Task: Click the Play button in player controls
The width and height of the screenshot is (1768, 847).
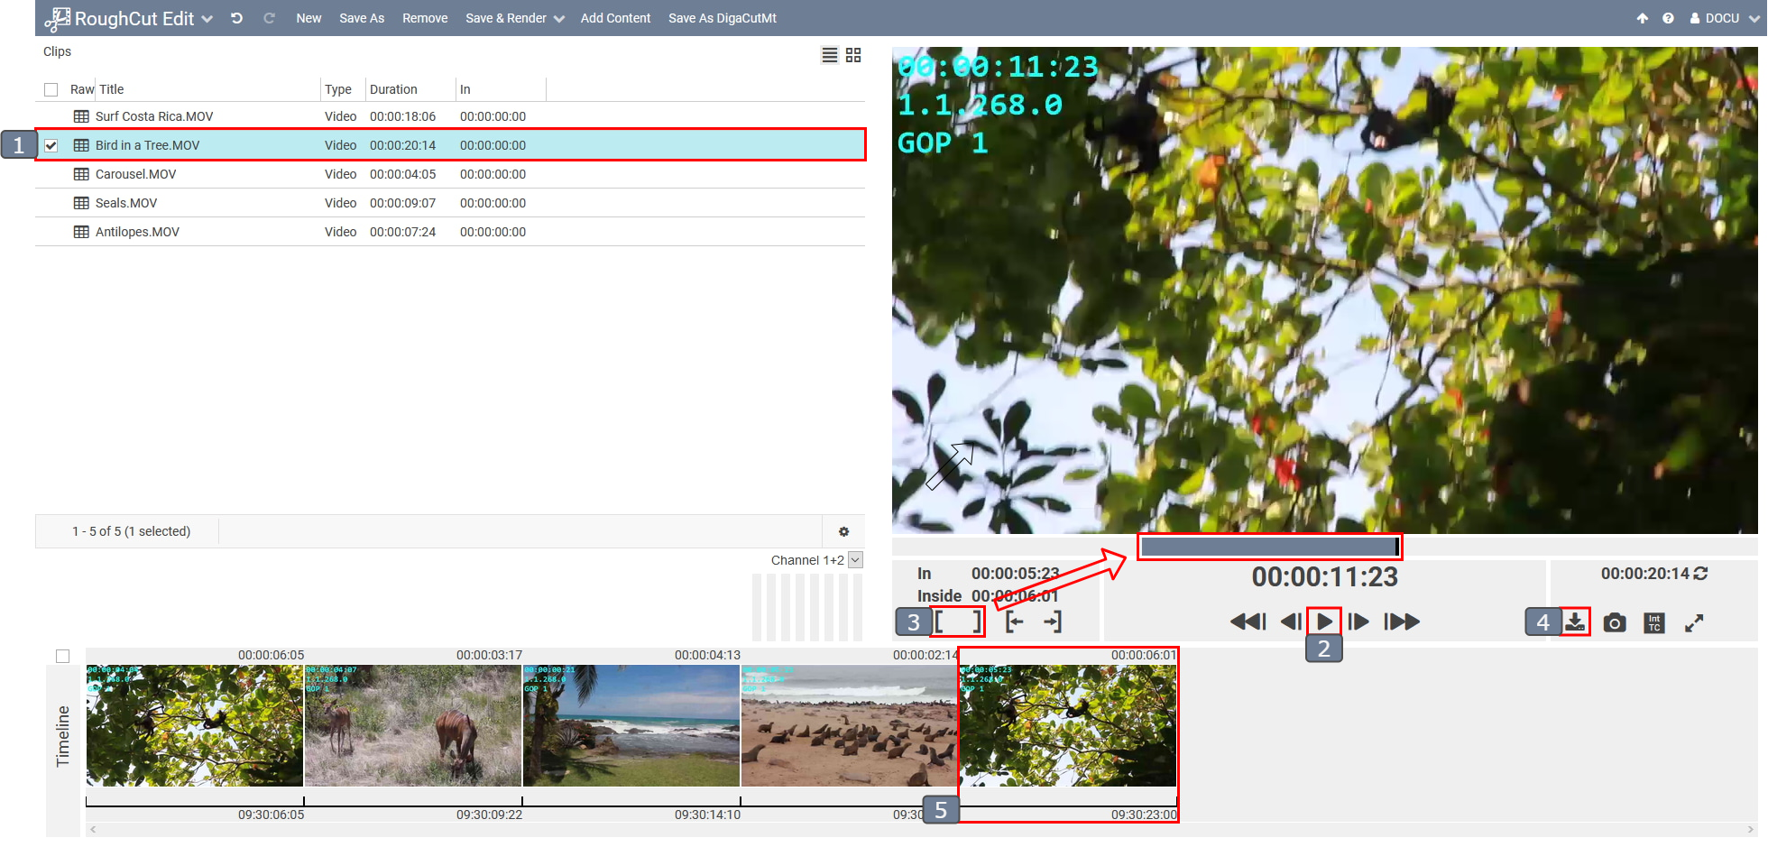Action: click(x=1323, y=621)
